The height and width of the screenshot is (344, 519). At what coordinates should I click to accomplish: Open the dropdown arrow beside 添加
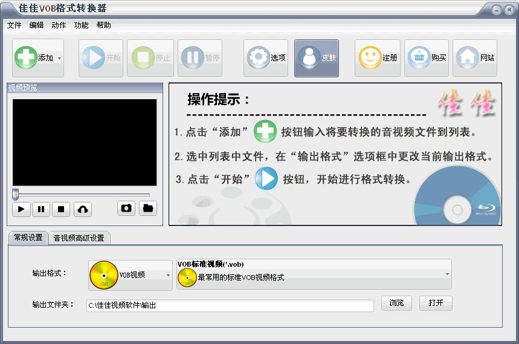tap(60, 58)
